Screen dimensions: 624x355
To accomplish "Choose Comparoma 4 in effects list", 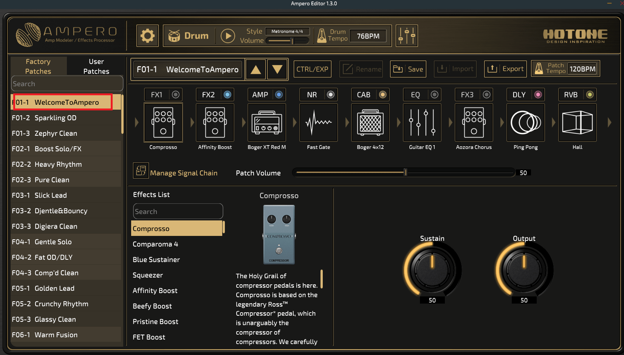I will 177,244.
